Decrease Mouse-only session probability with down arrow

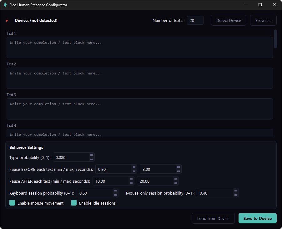pos(236,195)
